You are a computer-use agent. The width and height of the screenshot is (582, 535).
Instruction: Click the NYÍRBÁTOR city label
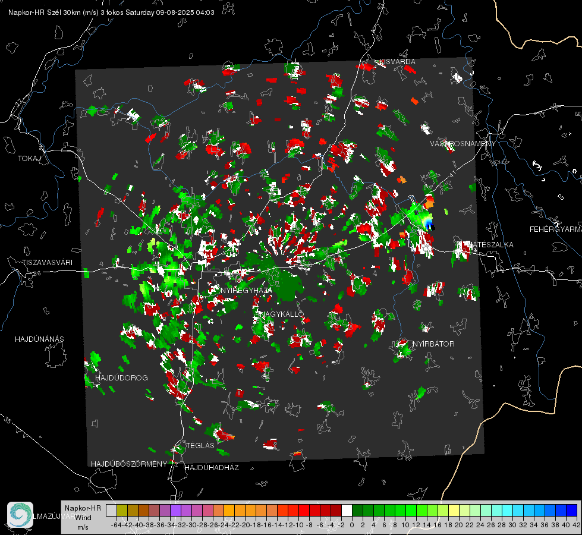433,344
